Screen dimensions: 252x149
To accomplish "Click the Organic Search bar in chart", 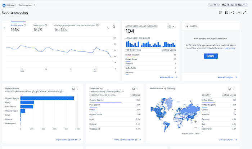I will pos(47,98).
